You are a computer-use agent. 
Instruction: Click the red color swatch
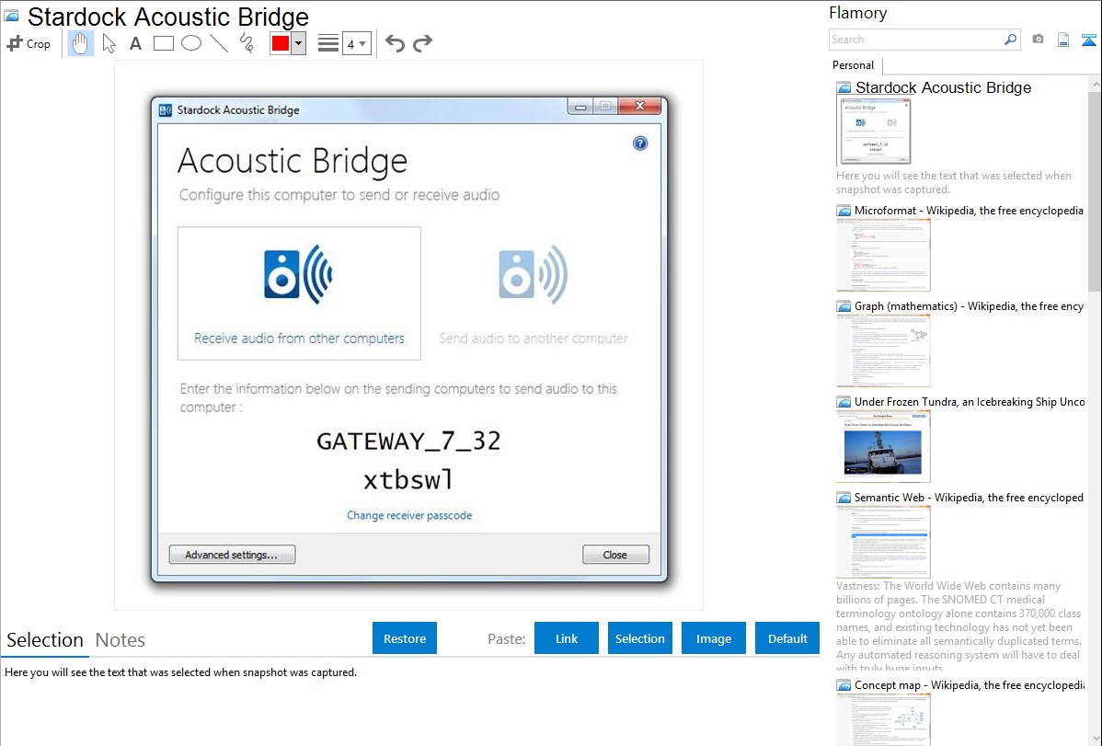click(280, 43)
